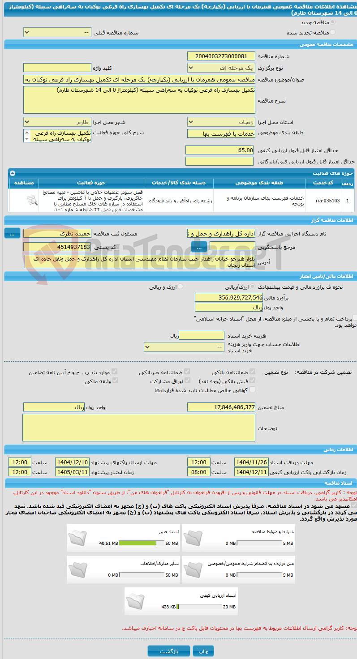Toggle the اوراق مشارکت checkbox
Image resolution: width=357 pixels, height=659 pixels.
click(187, 381)
